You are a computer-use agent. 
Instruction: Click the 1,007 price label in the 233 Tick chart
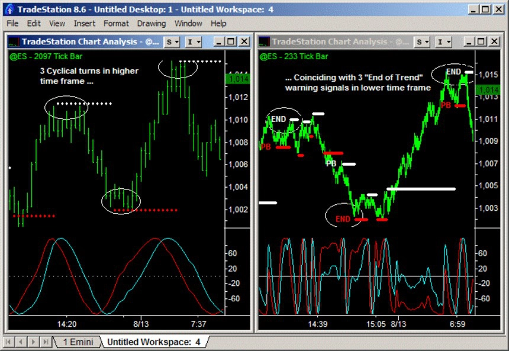488,163
